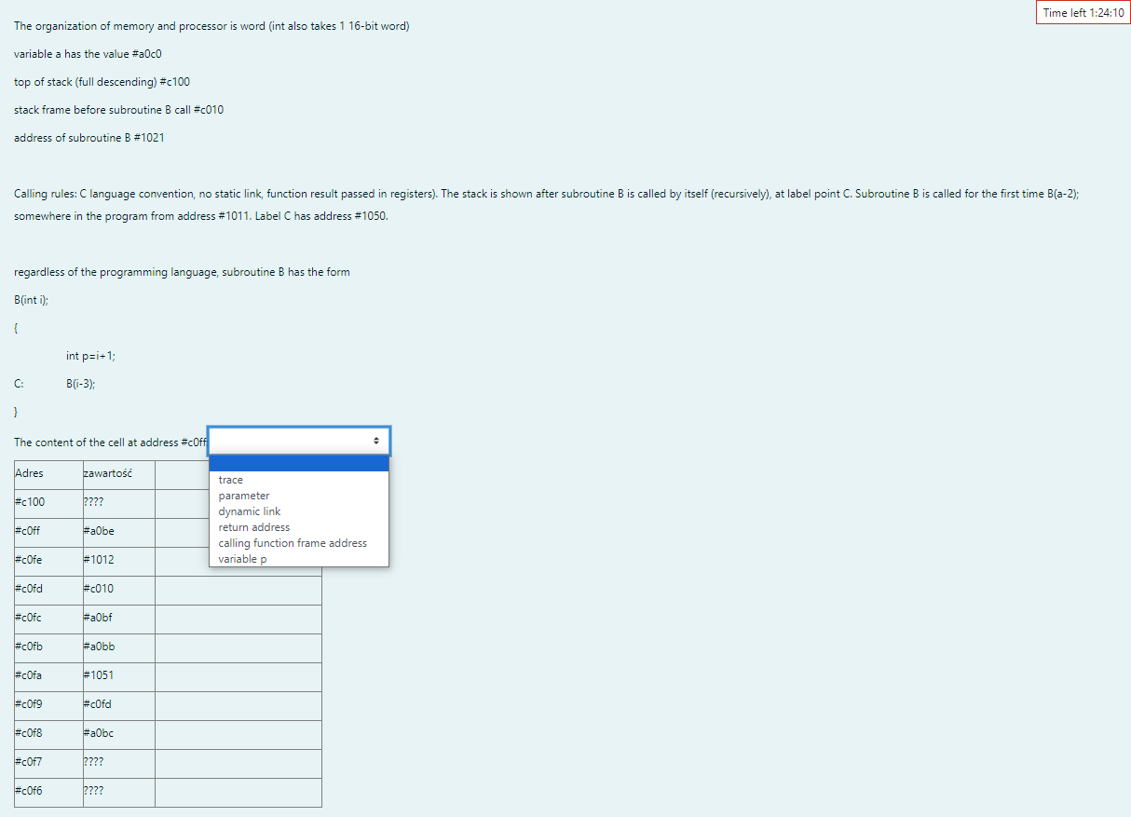Click 'regardless of the programming language' sentence
Image resolution: width=1131 pixels, height=817 pixels.
point(182,272)
